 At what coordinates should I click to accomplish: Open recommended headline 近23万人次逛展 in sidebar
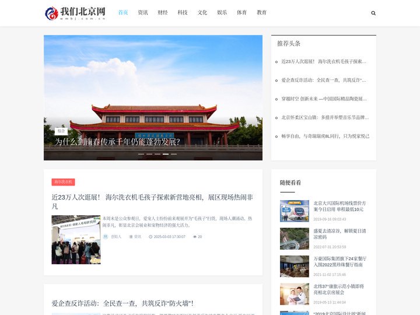(x=324, y=61)
